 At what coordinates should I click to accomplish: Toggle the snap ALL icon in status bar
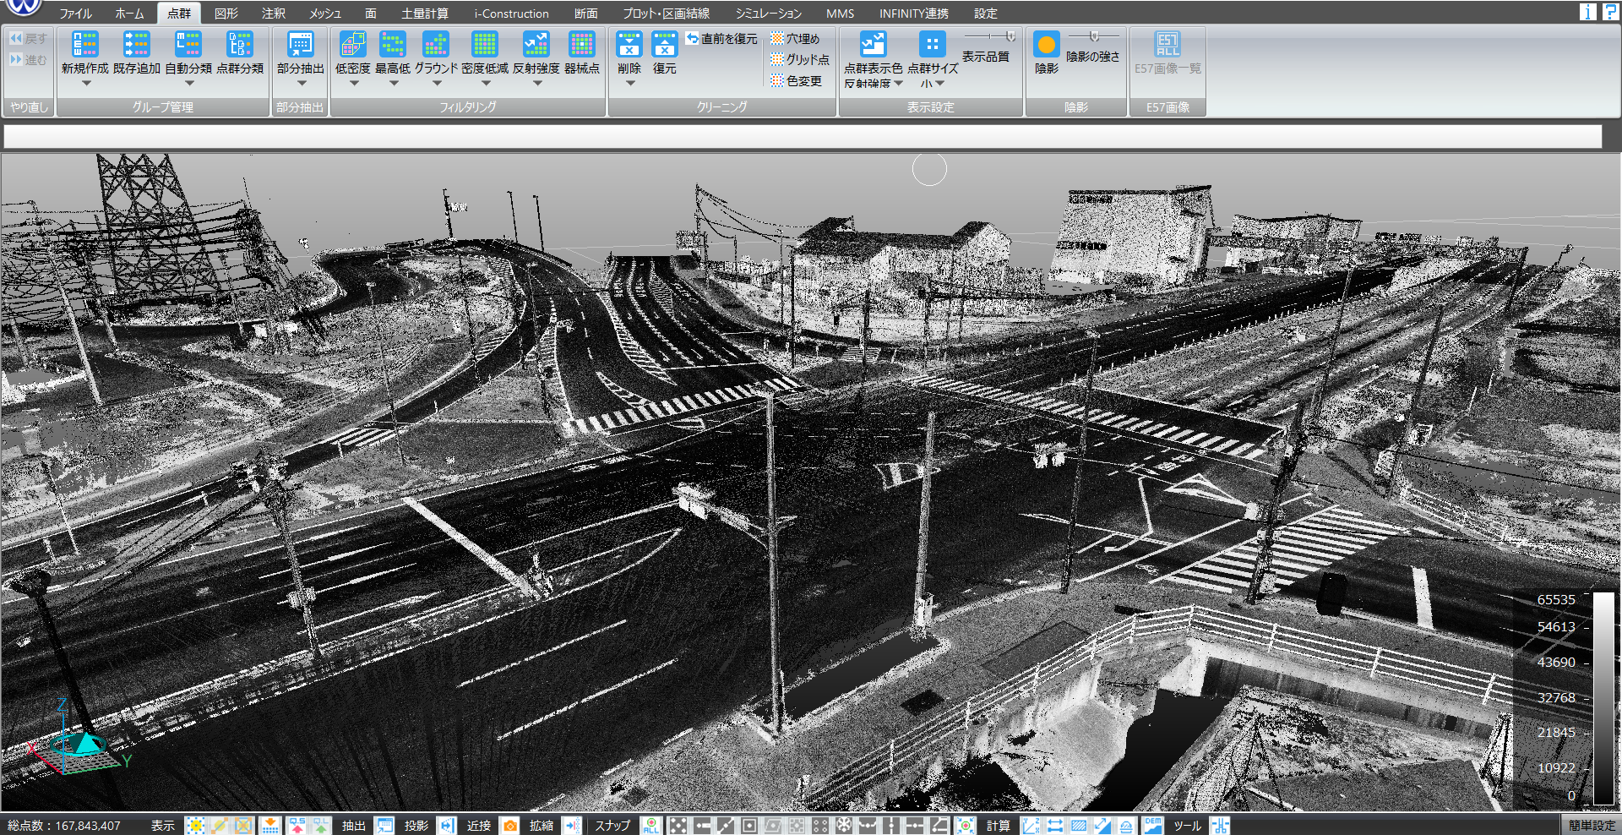pyautogui.click(x=650, y=826)
